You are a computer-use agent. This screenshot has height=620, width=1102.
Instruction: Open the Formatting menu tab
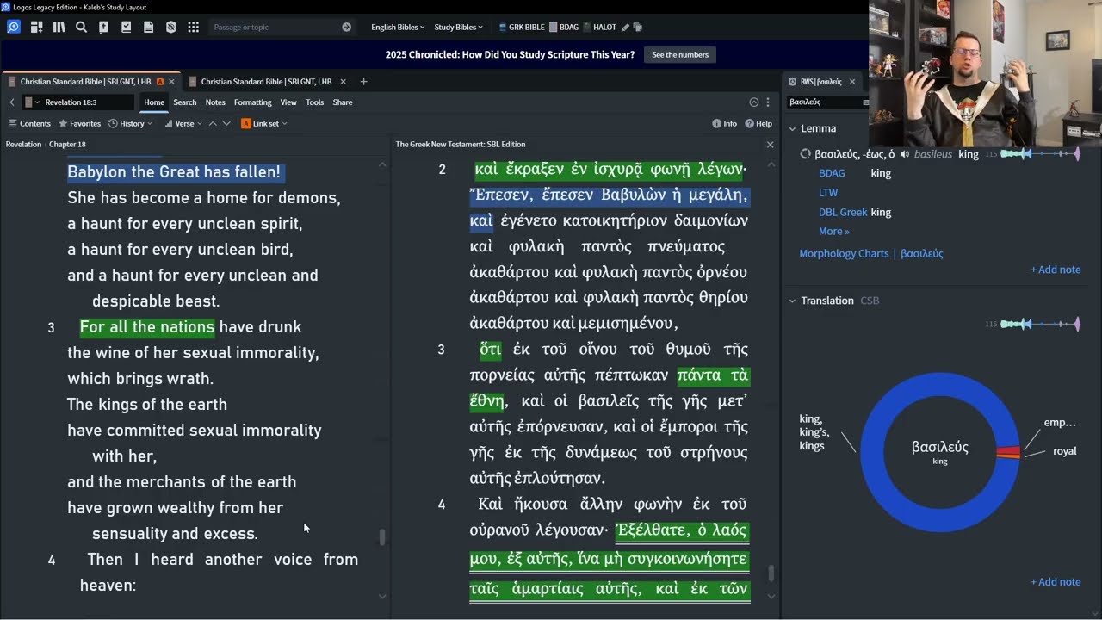click(253, 102)
